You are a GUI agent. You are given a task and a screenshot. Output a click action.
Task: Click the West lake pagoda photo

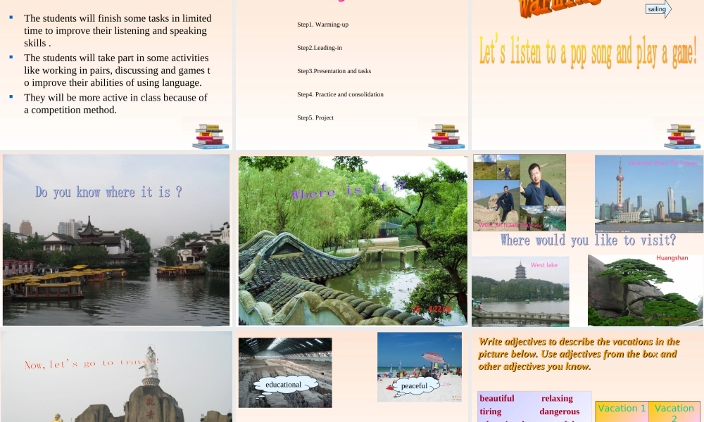(520, 291)
